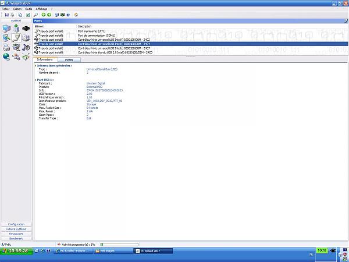
Task: Click the Copy pages toolbar icon
Action: coord(20,15)
